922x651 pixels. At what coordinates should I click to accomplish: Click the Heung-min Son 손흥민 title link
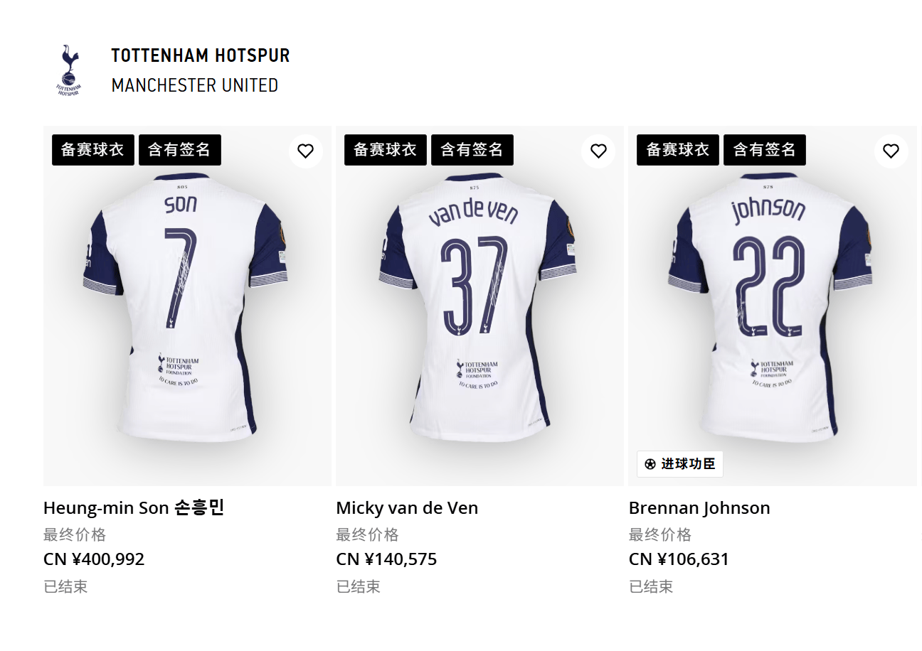pos(134,508)
